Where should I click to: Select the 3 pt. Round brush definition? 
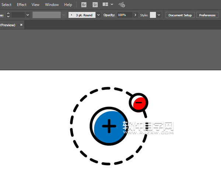coord(82,15)
